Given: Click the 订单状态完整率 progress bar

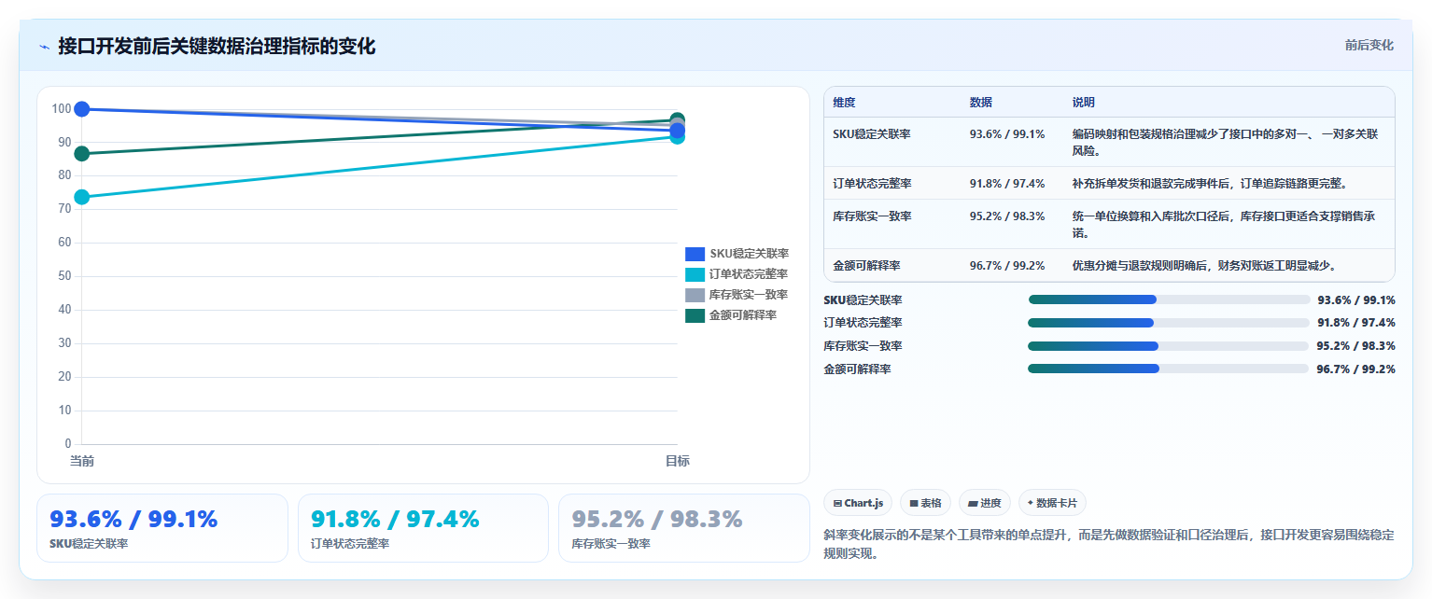Looking at the screenshot, I should (1168, 323).
